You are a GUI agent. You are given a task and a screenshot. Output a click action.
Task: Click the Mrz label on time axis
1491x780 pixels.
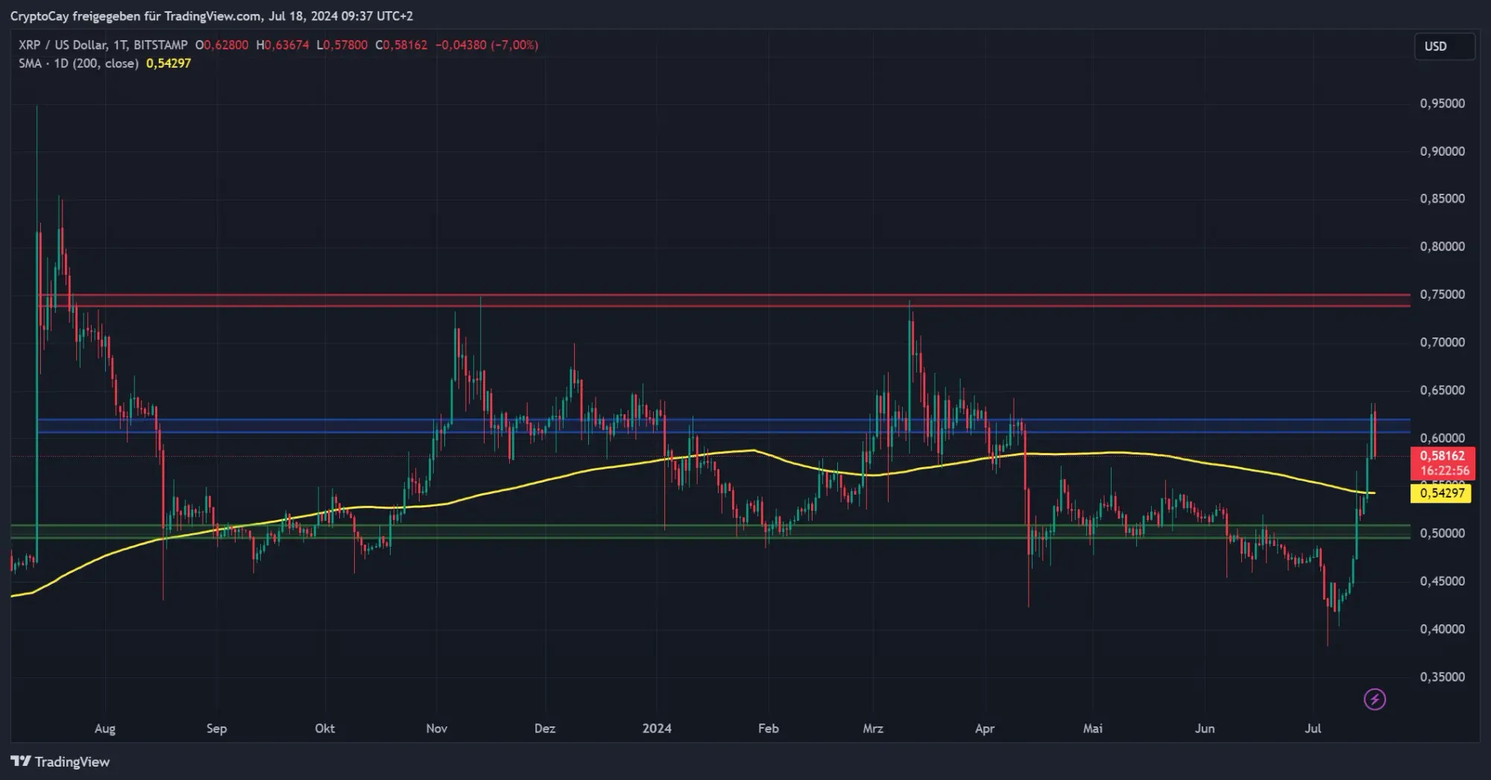[x=873, y=729]
